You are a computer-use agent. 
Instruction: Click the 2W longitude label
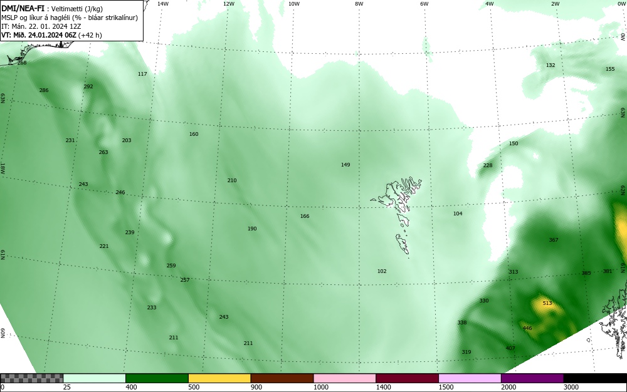click(x=555, y=4)
